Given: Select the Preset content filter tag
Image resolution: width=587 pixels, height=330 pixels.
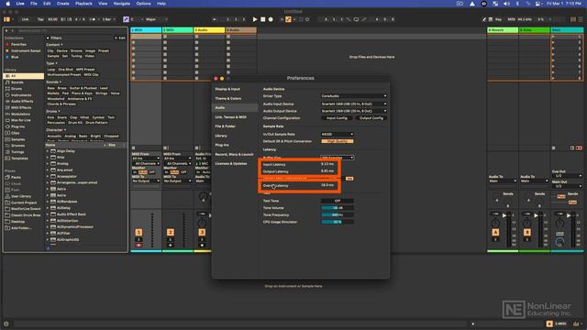Looking at the screenshot, I should coord(104,51).
